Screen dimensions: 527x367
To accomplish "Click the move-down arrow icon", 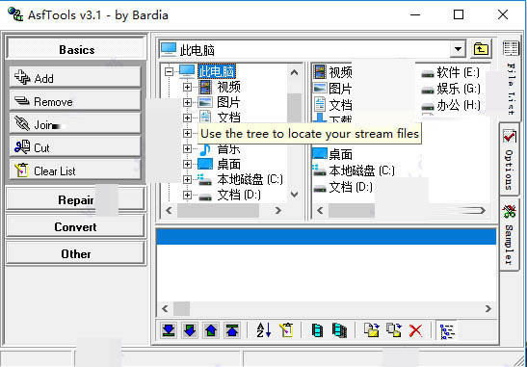I will click(190, 330).
